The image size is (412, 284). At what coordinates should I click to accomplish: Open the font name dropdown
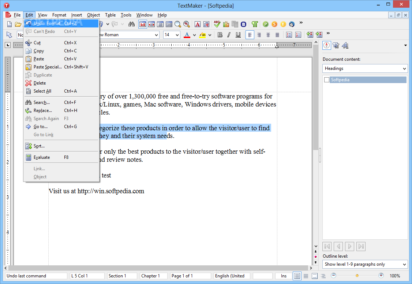point(156,35)
